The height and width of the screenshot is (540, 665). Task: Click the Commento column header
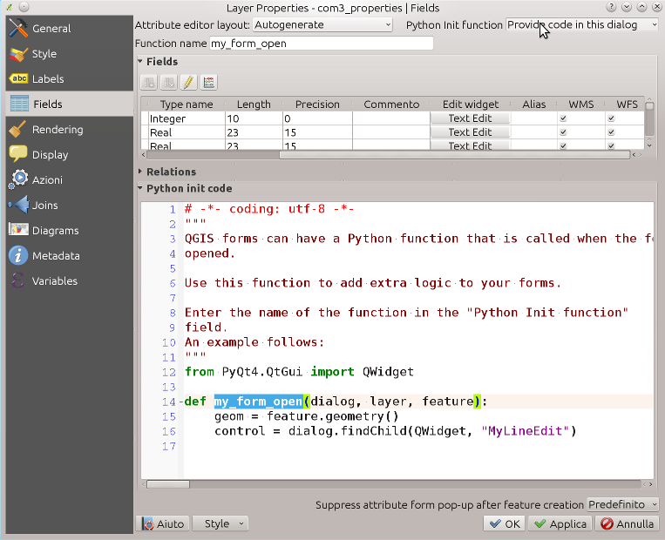[391, 105]
